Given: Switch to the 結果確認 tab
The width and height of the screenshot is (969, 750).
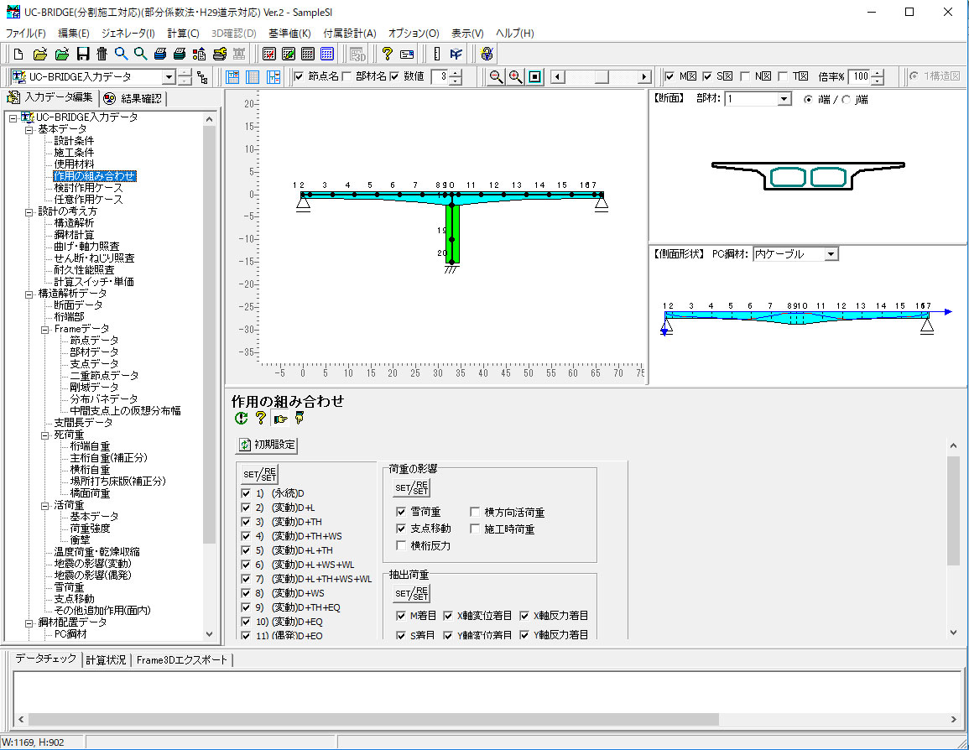Looking at the screenshot, I should point(133,98).
